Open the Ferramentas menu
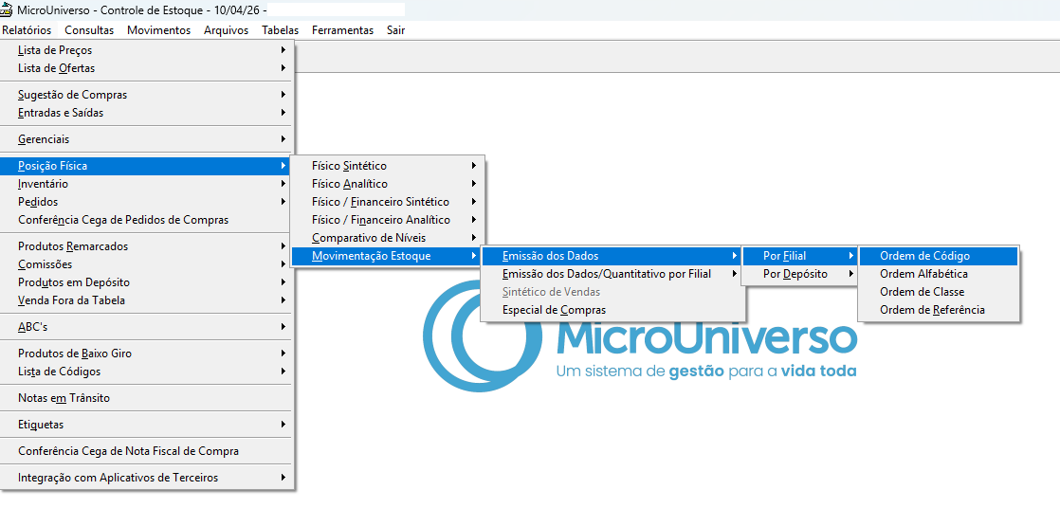Viewport: 1060px width, 508px height. coord(342,30)
